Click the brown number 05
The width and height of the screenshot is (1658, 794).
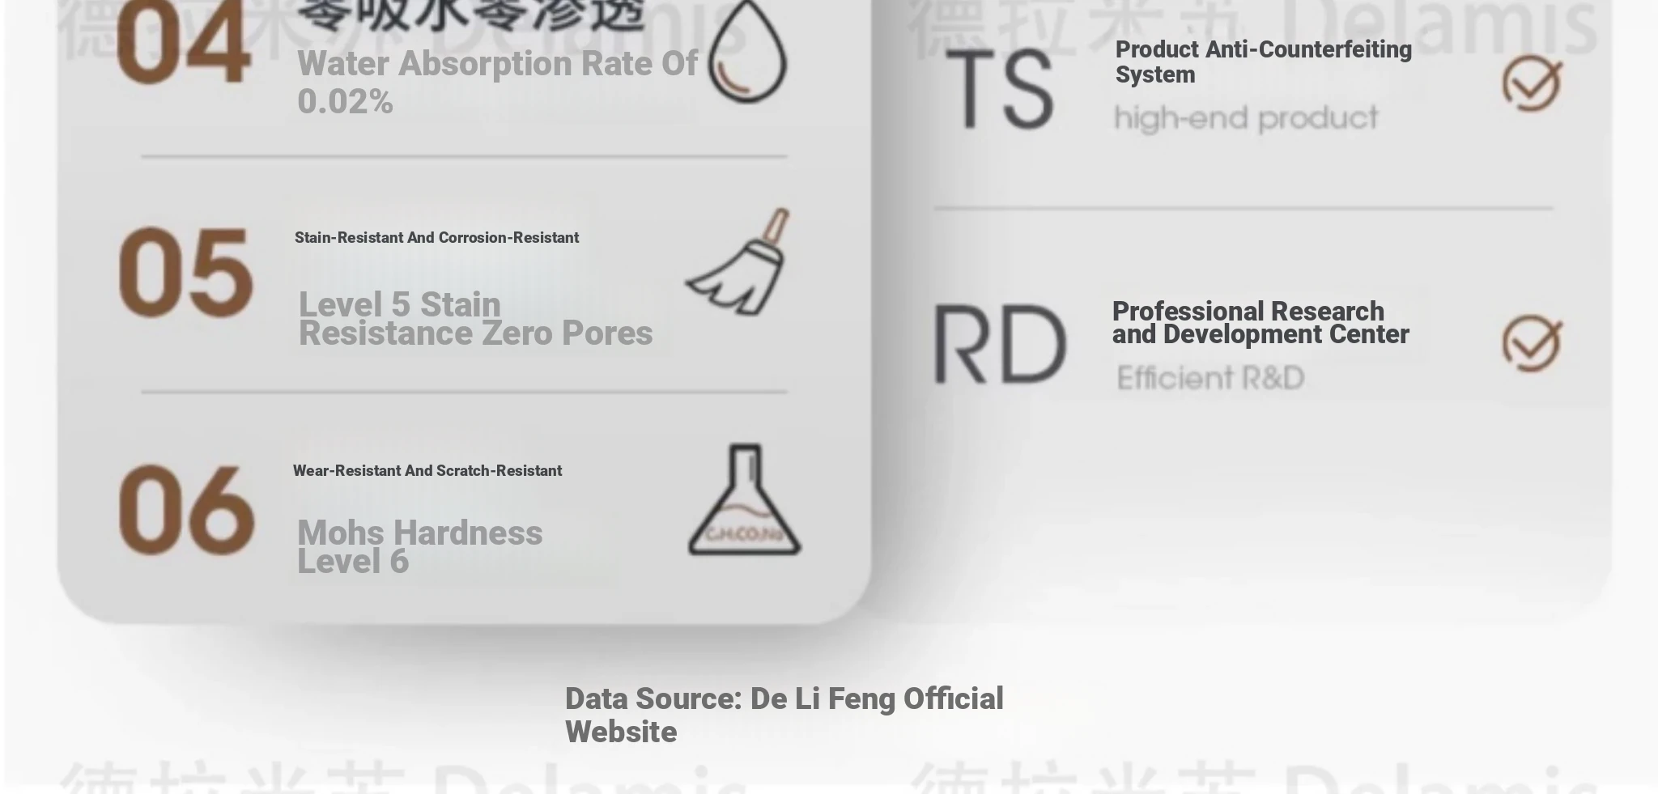click(x=185, y=273)
